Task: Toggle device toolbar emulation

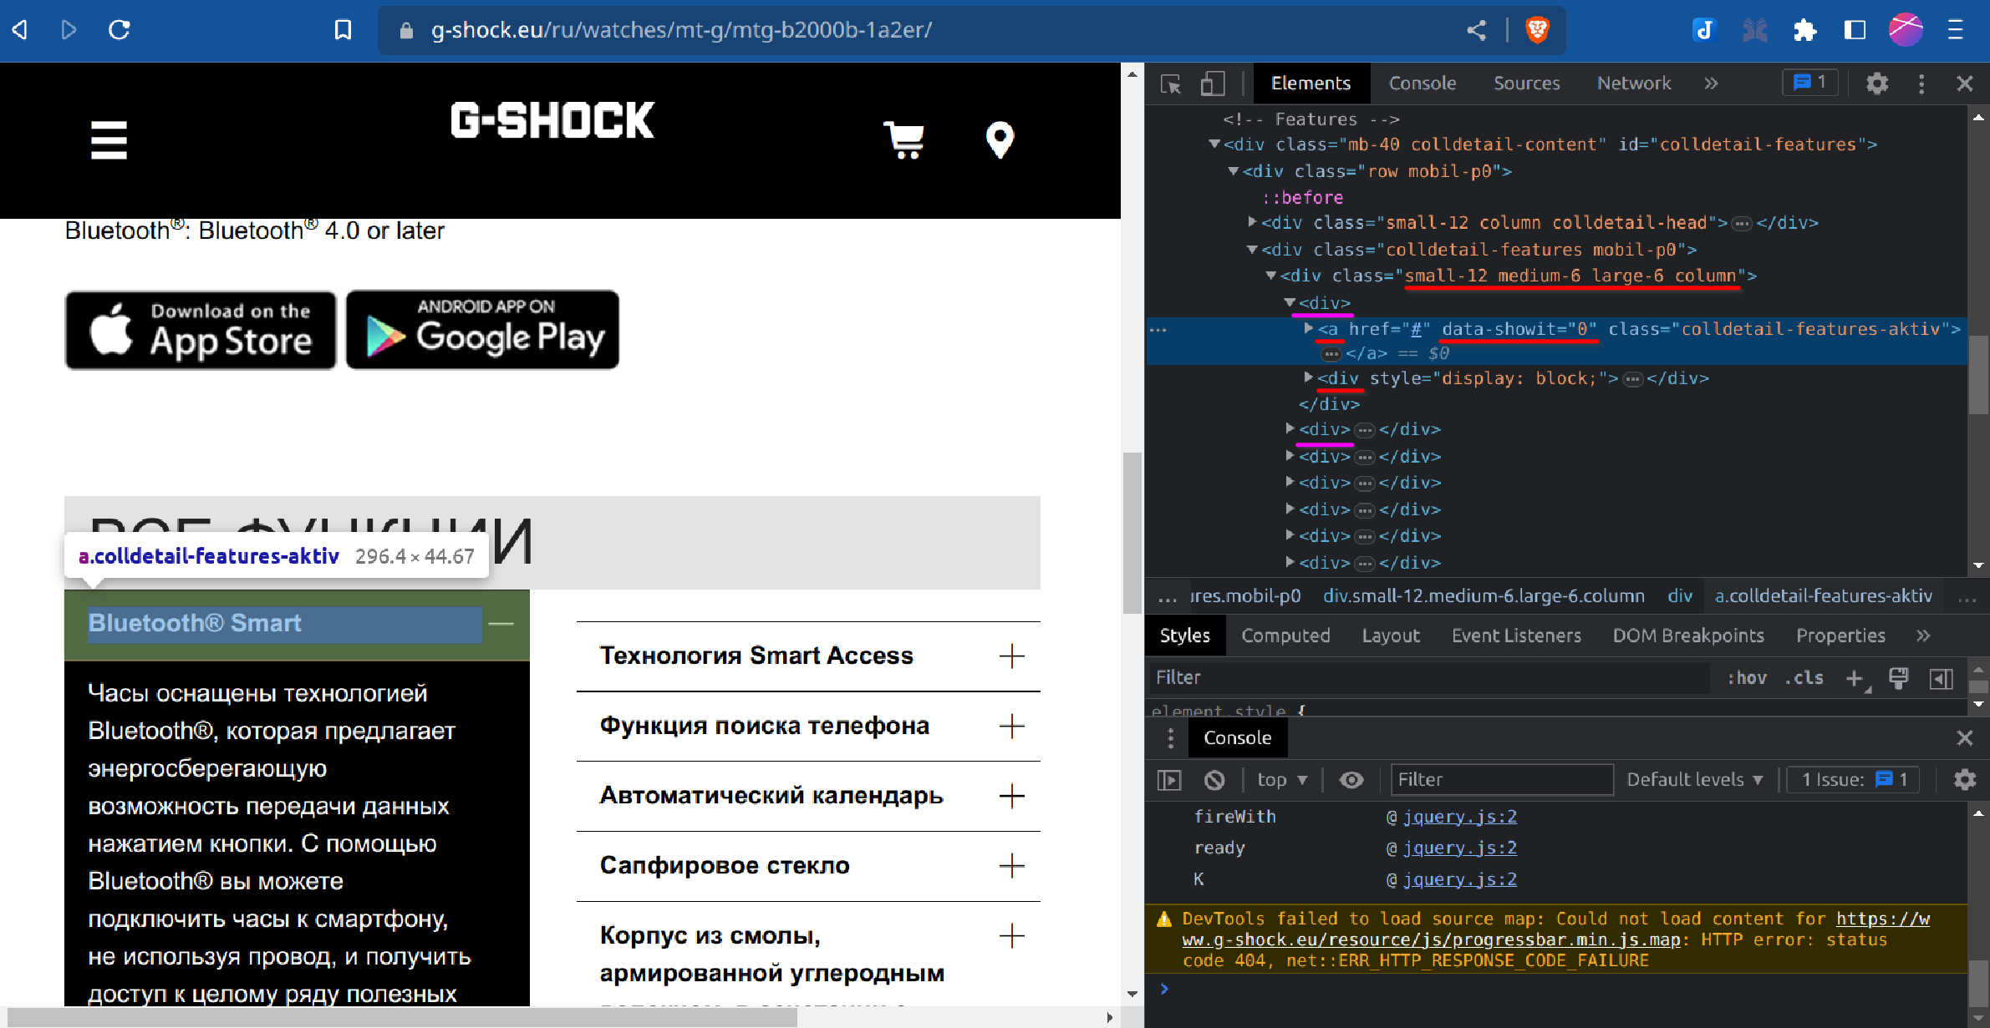Action: (x=1213, y=84)
